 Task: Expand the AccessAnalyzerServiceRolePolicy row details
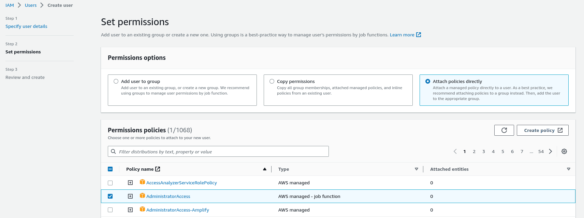tap(130, 183)
